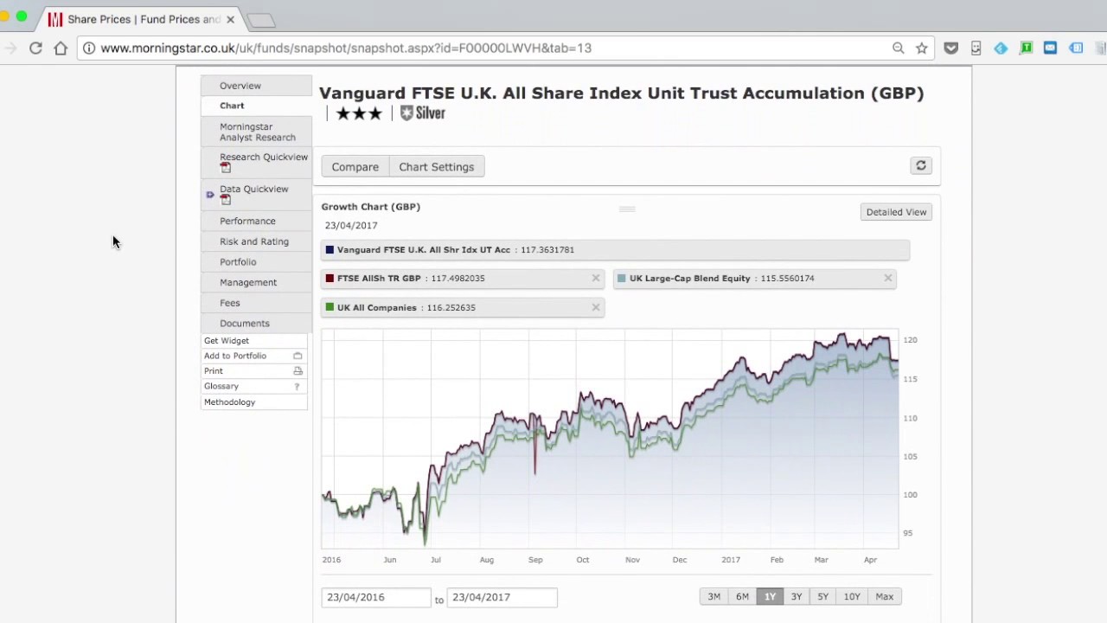Click the browser address bar URL
Screen dimensions: 1107x623
pyautogui.click(x=346, y=48)
